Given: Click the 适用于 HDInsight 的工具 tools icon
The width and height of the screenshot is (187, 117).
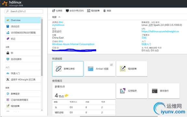Looking at the screenshot, I should [x=8, y=79].
